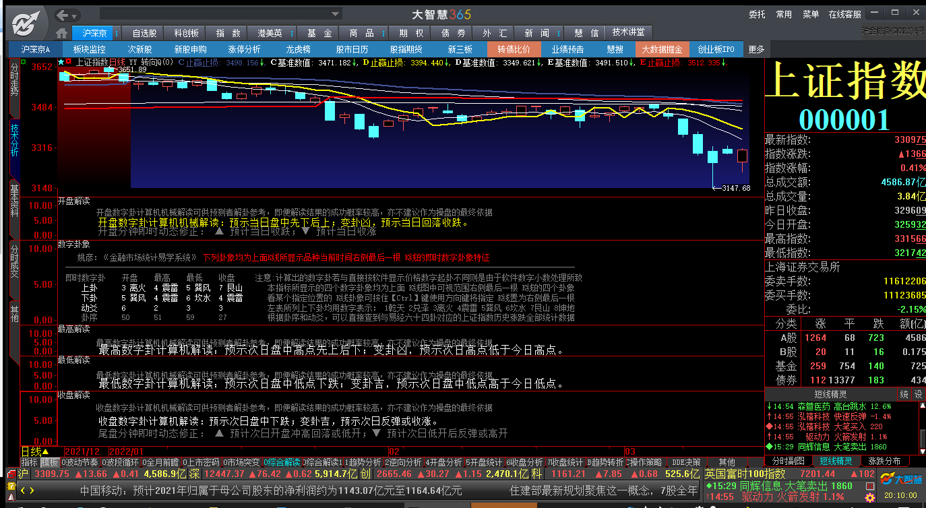The image size is (926, 508).
Task: Go back with the left arrow button
Action: (63, 15)
